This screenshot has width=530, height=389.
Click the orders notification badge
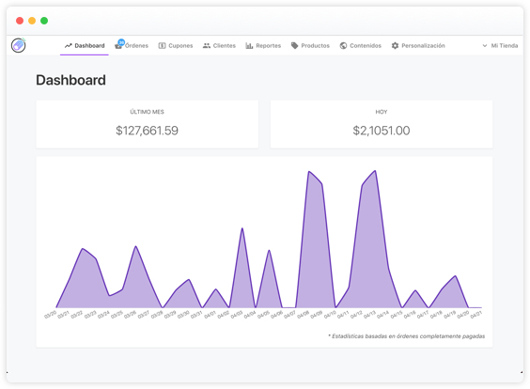click(x=121, y=42)
